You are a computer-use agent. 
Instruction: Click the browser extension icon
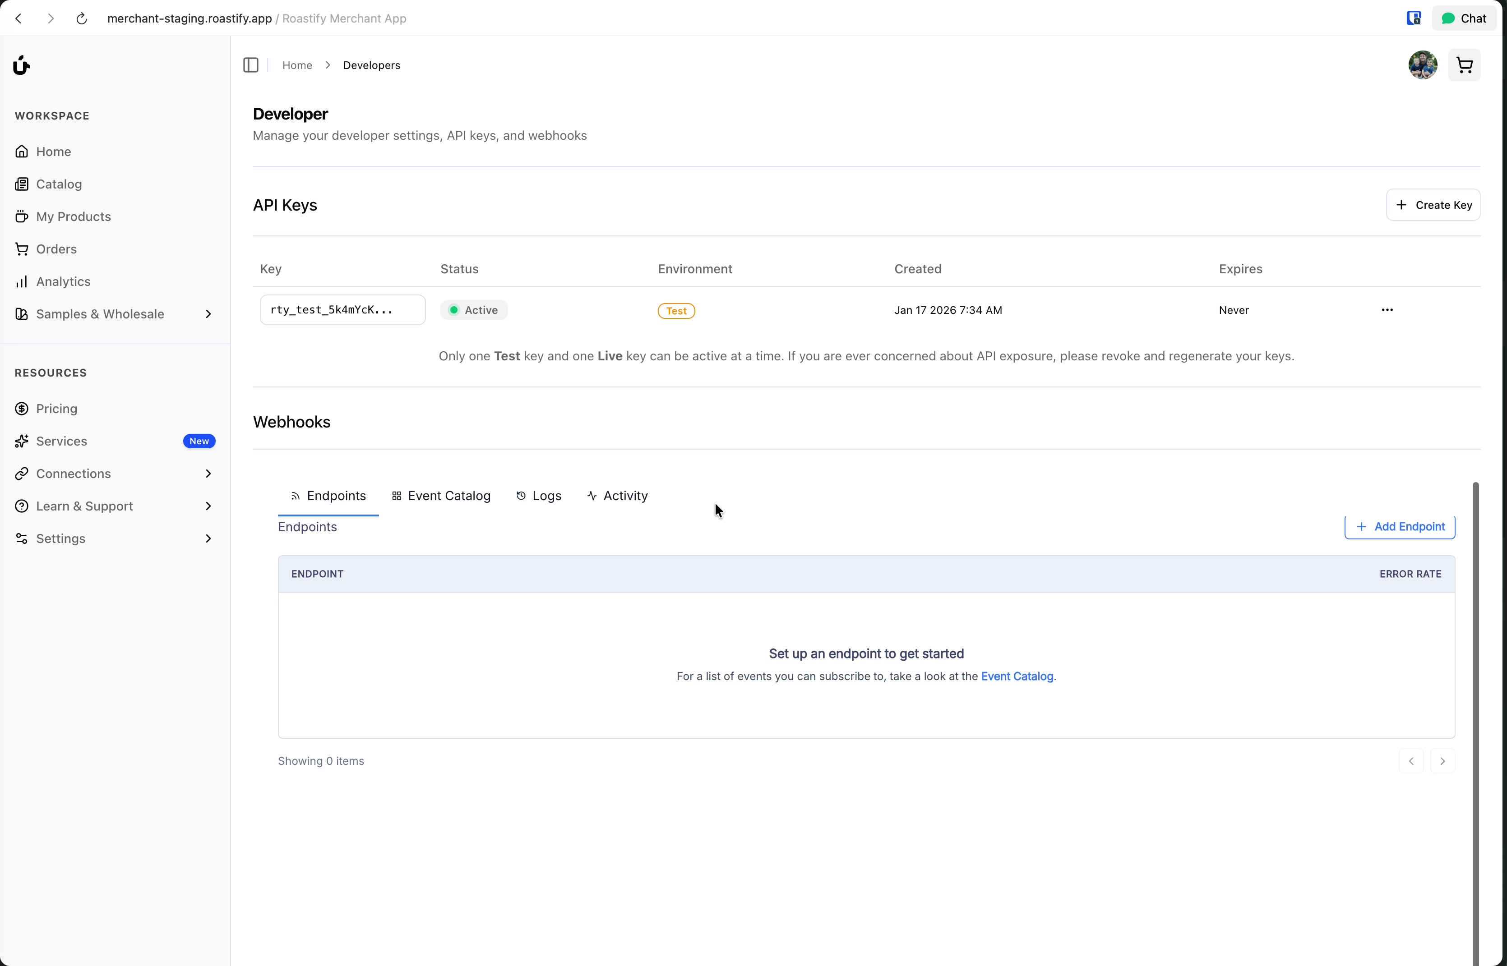[x=1413, y=19]
